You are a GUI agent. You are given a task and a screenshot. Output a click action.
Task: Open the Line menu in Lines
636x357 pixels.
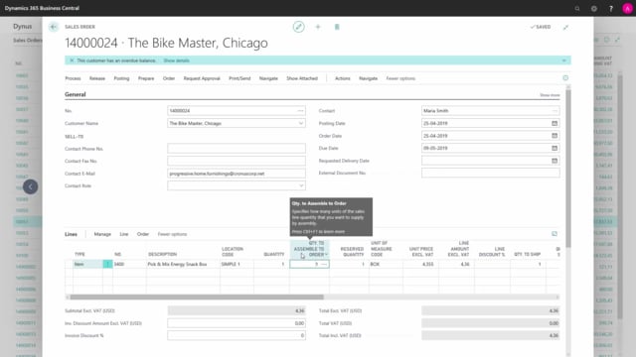123,234
